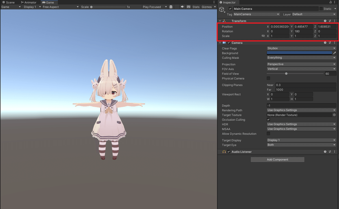Lock the Inspector panel
This screenshot has height=209, width=339.
(x=330, y=2)
